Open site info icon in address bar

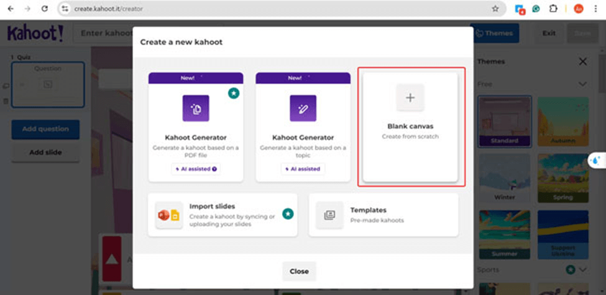coord(65,9)
